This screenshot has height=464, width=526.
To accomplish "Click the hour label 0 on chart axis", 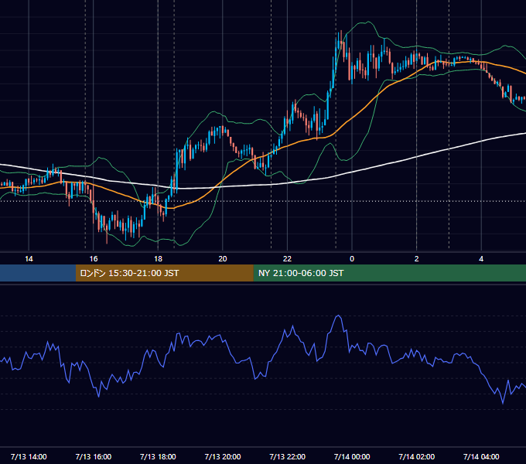I will tap(352, 259).
